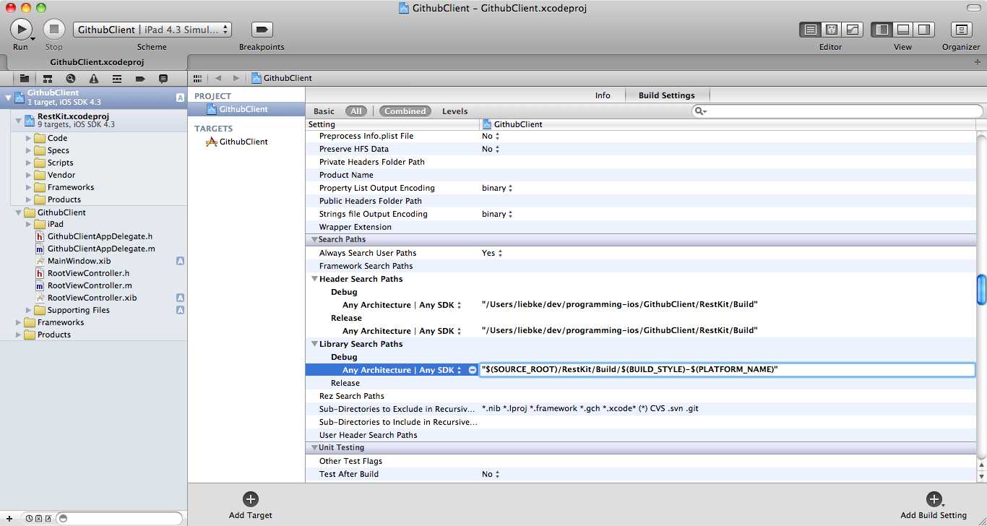Expand the Vendor folder
This screenshot has width=987, height=526.
tap(28, 175)
